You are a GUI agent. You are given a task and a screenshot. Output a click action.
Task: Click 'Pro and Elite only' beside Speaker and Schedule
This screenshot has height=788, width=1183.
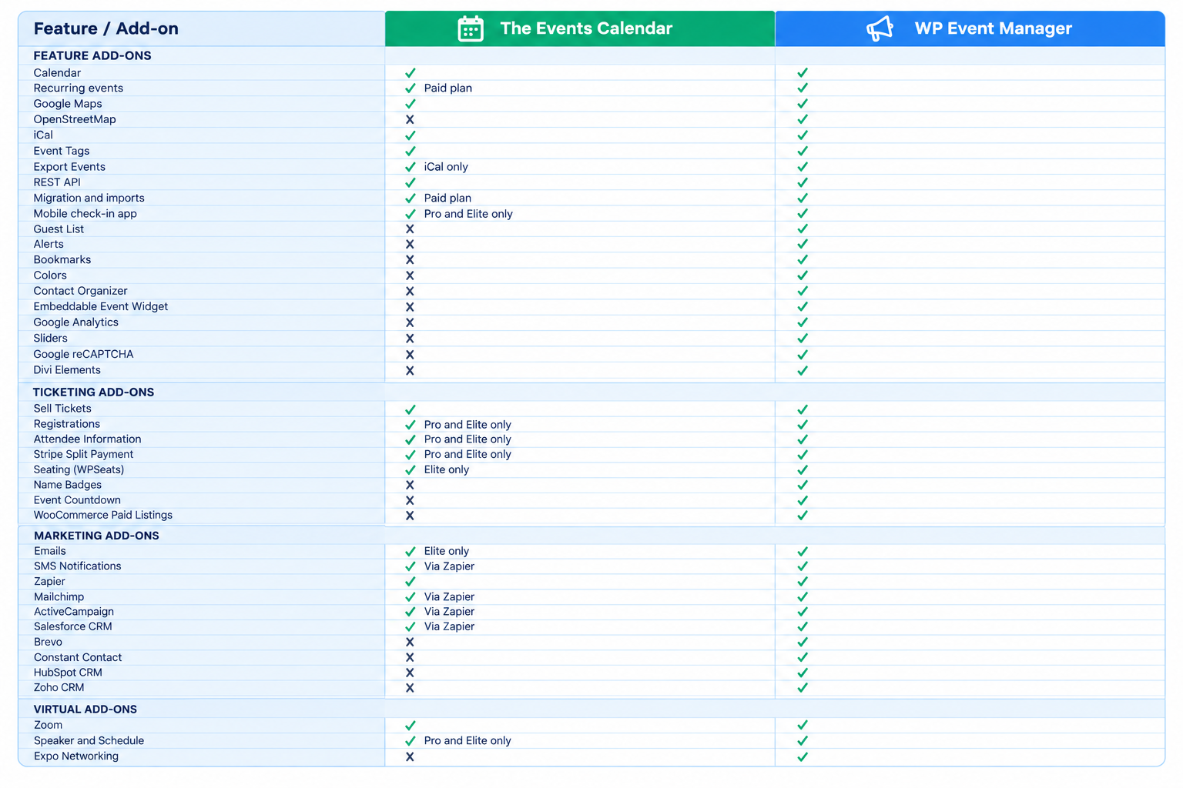pos(468,740)
